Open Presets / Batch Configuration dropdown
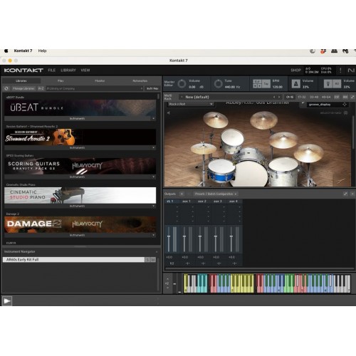 click(x=216, y=194)
